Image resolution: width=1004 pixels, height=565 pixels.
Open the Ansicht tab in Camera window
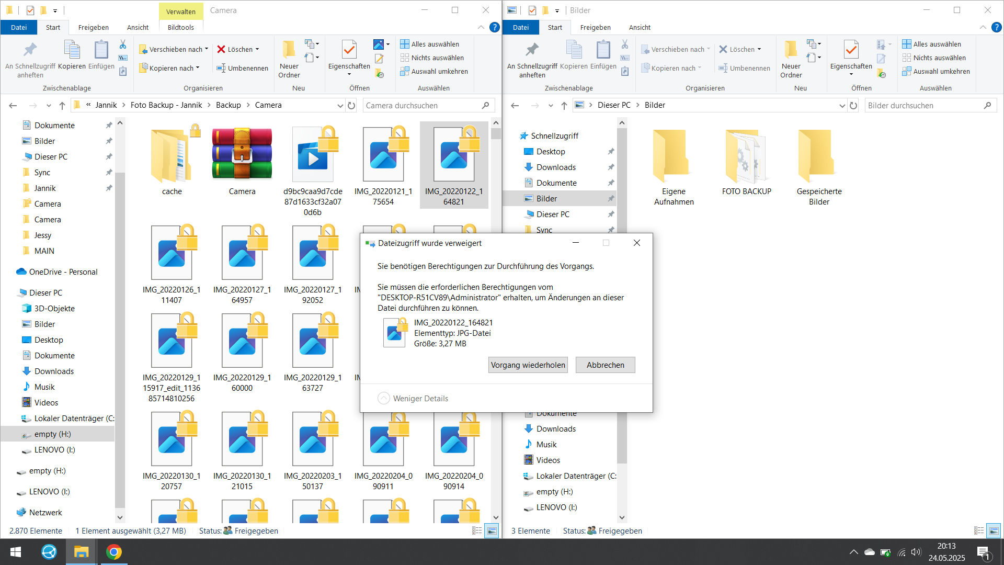[138, 27]
